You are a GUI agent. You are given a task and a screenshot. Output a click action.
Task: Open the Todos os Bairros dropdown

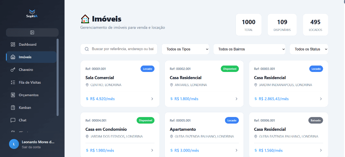pyautogui.click(x=249, y=49)
